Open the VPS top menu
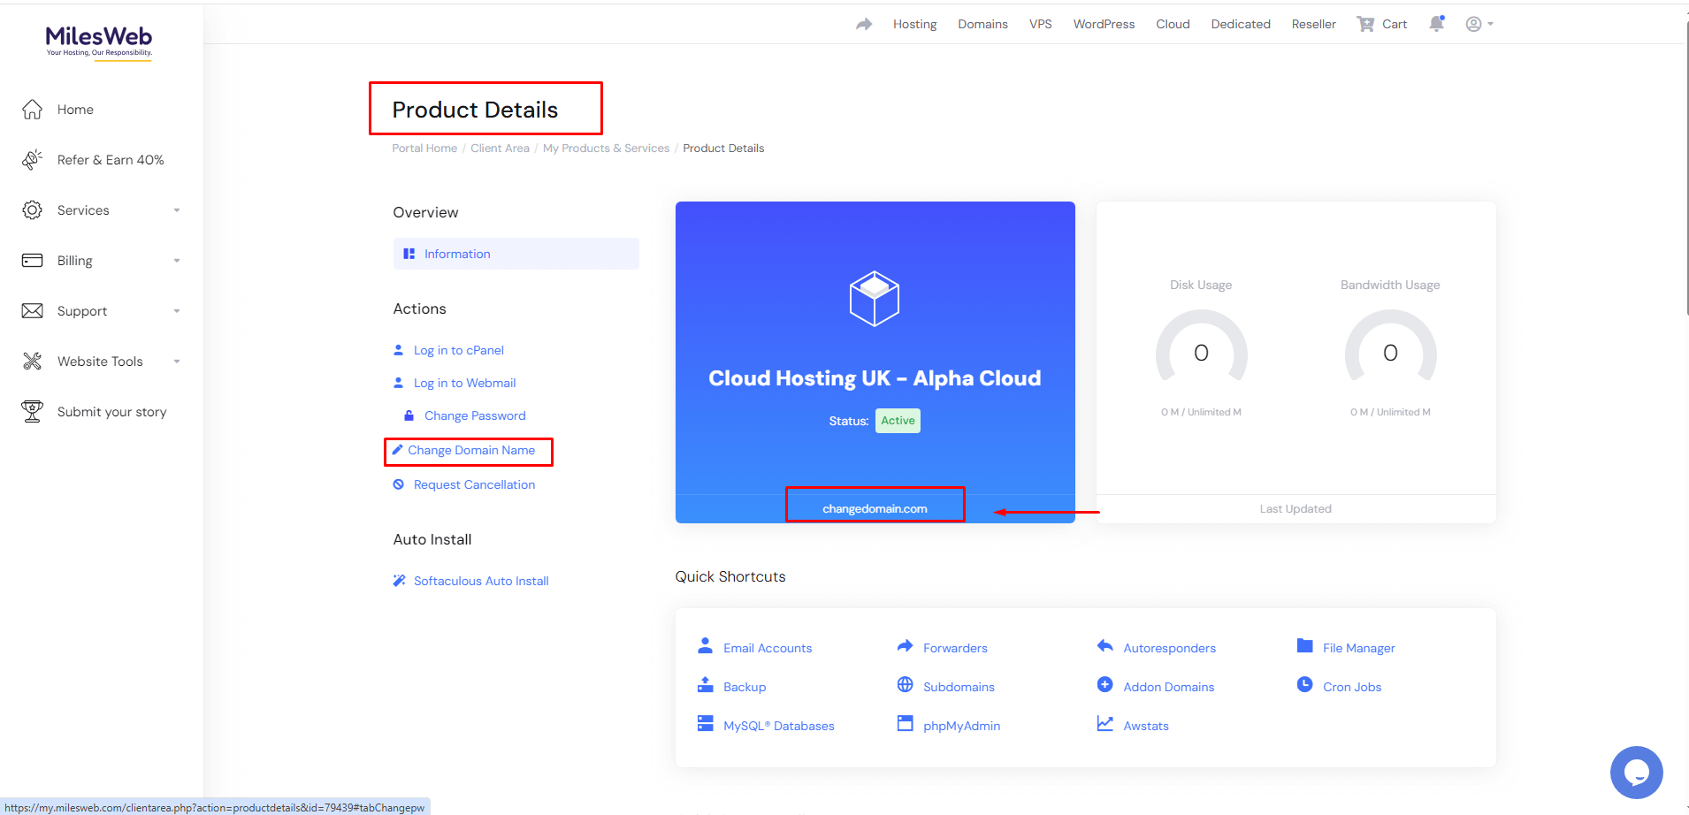The width and height of the screenshot is (1689, 815). (1040, 24)
